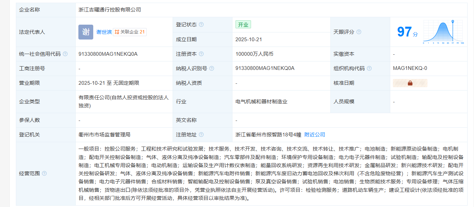Click the code value in the 统一社会信用代码 row
474x207 pixels.
(108, 54)
